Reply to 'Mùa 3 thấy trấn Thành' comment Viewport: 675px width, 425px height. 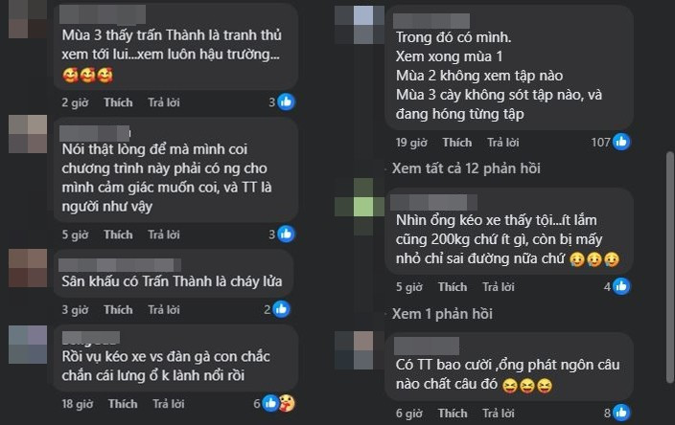point(164,101)
